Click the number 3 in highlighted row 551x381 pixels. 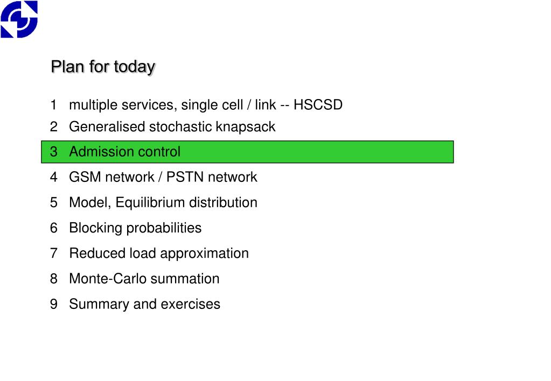tap(53, 152)
